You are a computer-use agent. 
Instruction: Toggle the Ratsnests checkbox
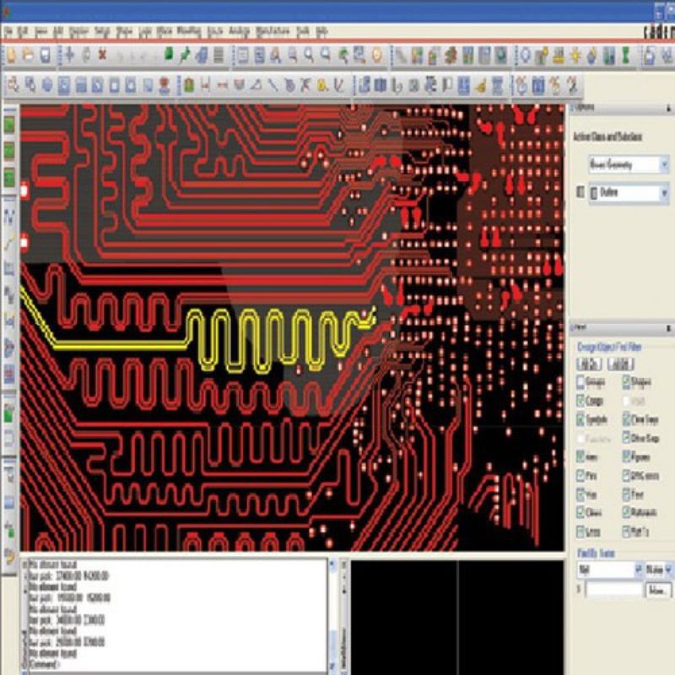(626, 512)
